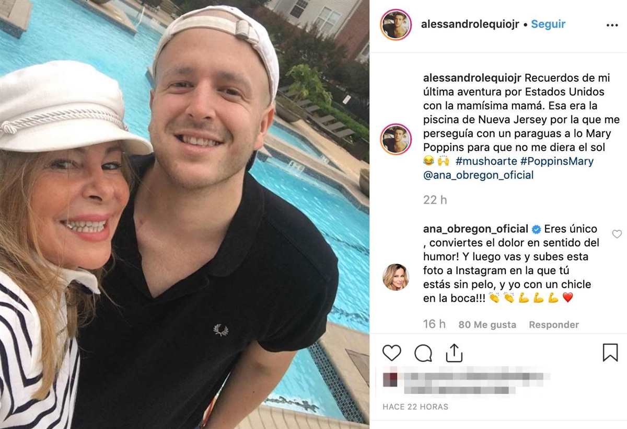Like ana_obregon_oficial's comment with small heart

617,234
